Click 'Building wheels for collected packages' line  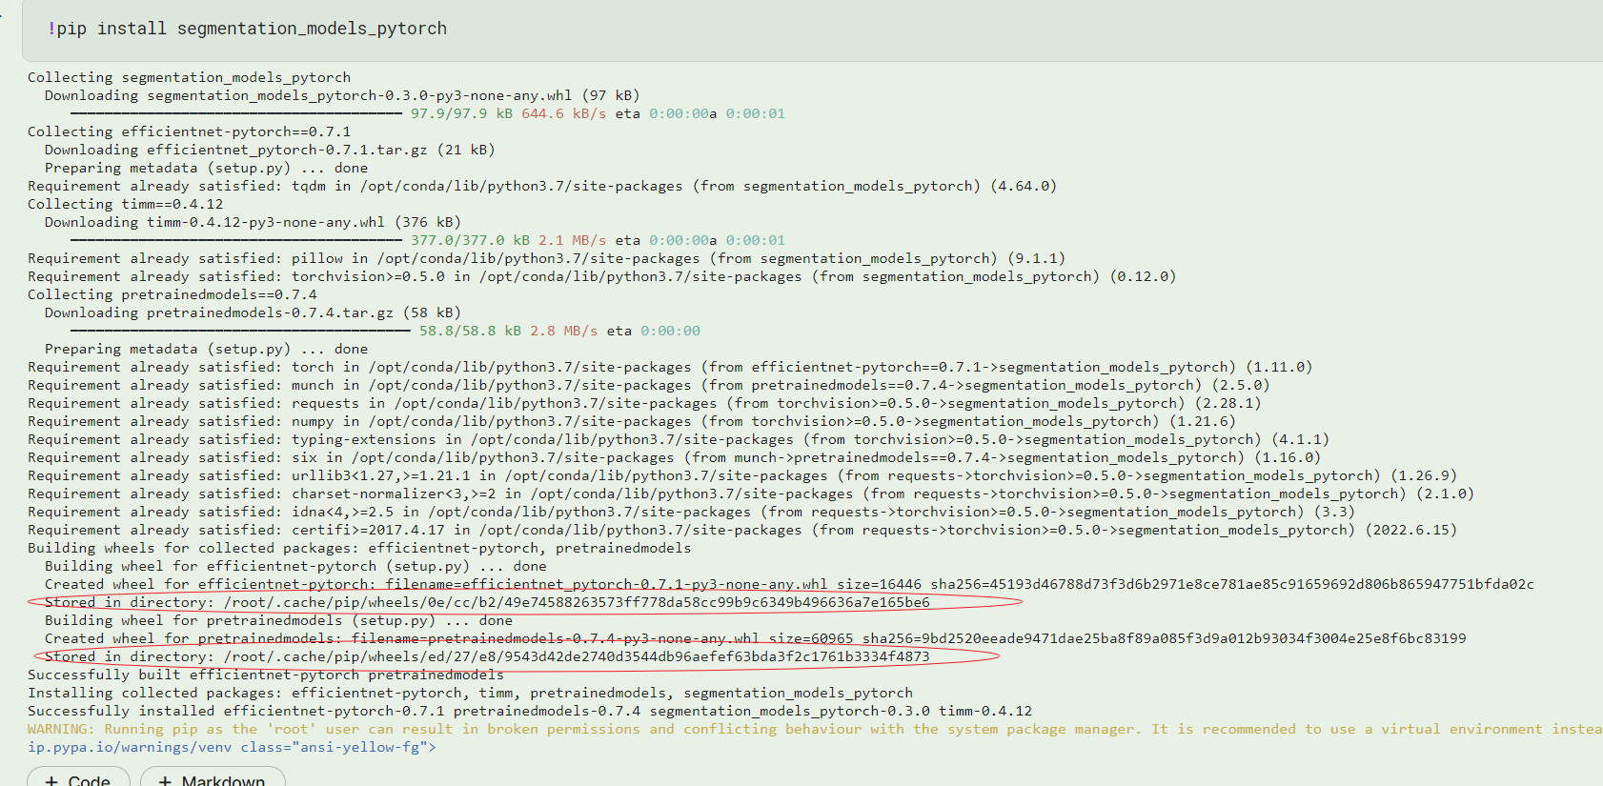pos(359,548)
